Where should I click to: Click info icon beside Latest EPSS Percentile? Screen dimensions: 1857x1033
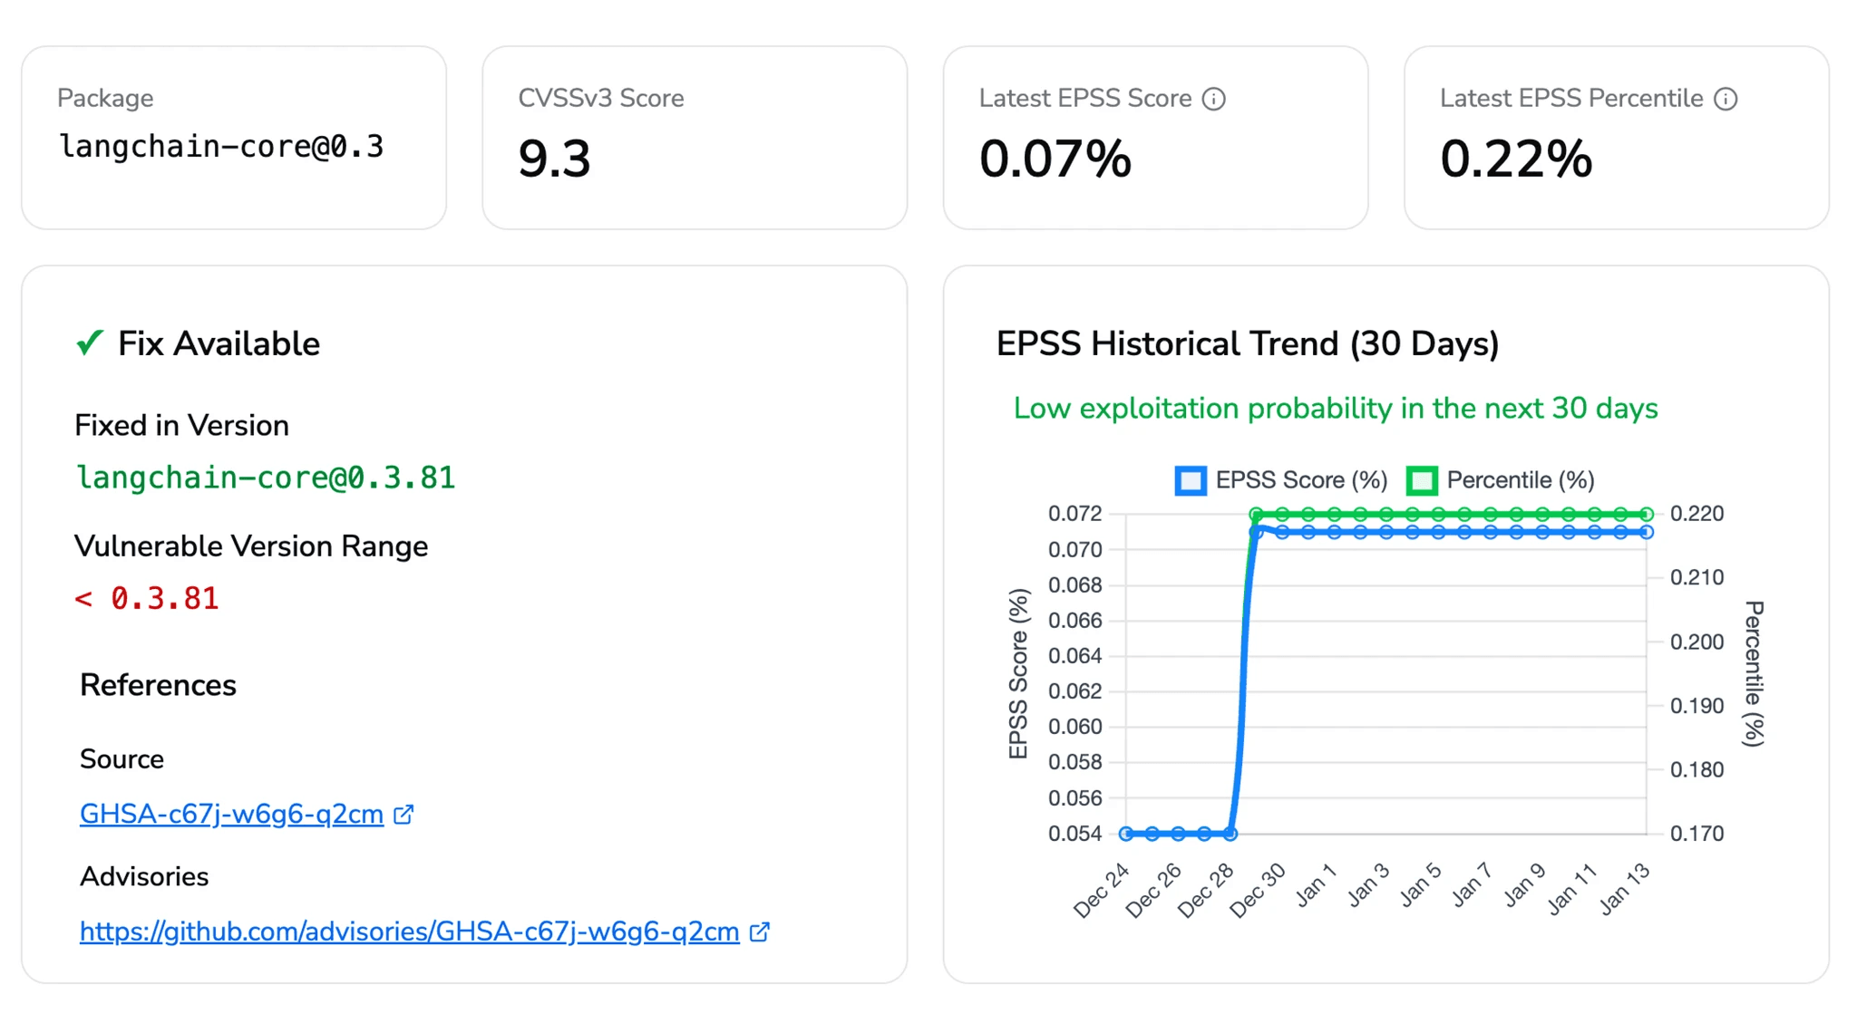coord(1726,99)
